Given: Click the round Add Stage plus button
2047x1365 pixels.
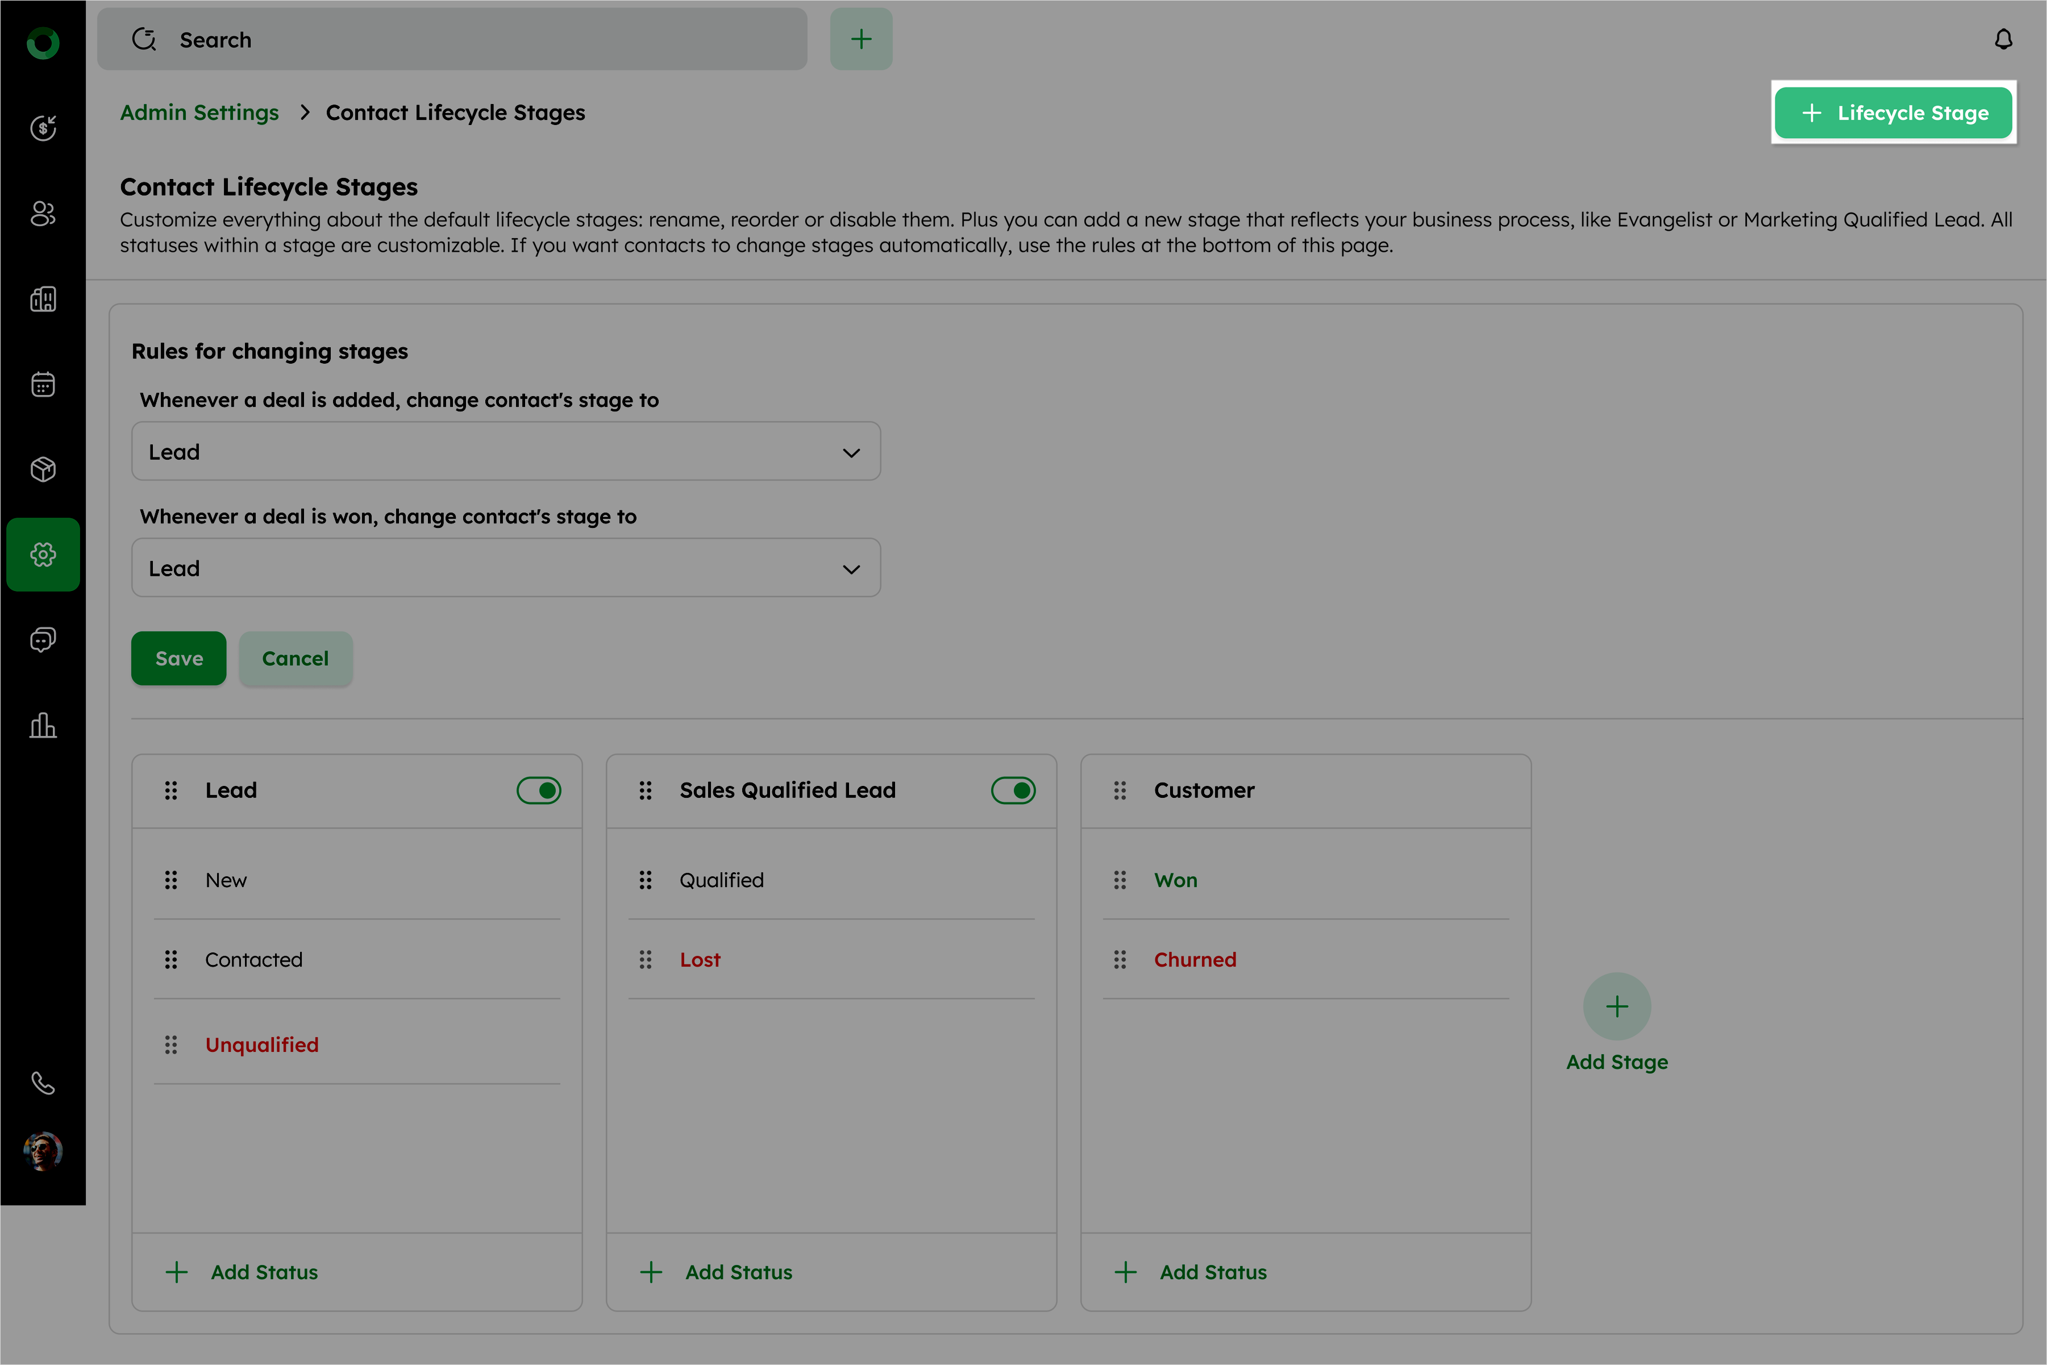Looking at the screenshot, I should tap(1616, 1006).
